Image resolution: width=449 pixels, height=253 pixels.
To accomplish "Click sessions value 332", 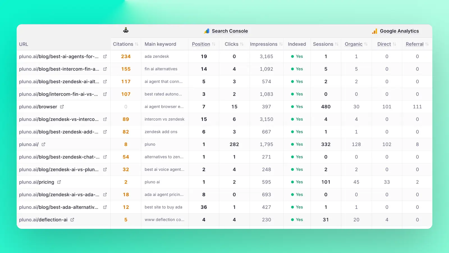I will (x=326, y=144).
